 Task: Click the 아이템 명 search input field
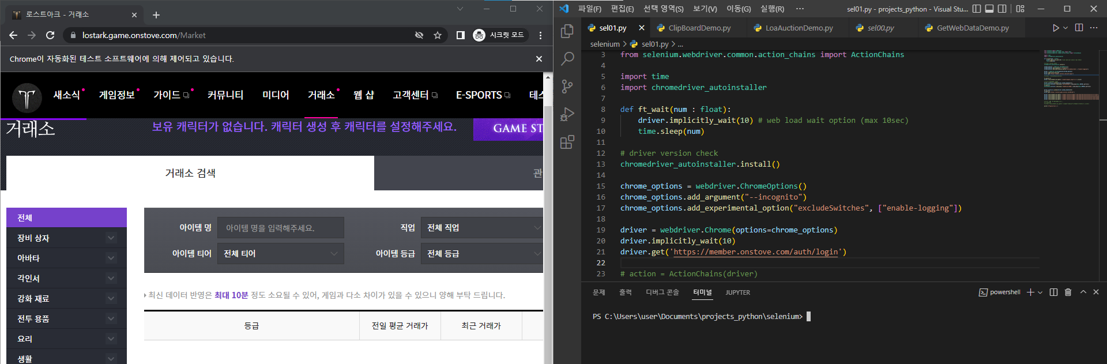(281, 228)
